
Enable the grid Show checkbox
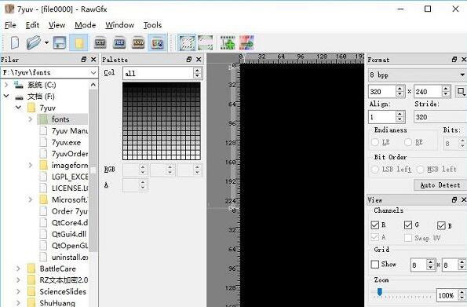[375, 264]
